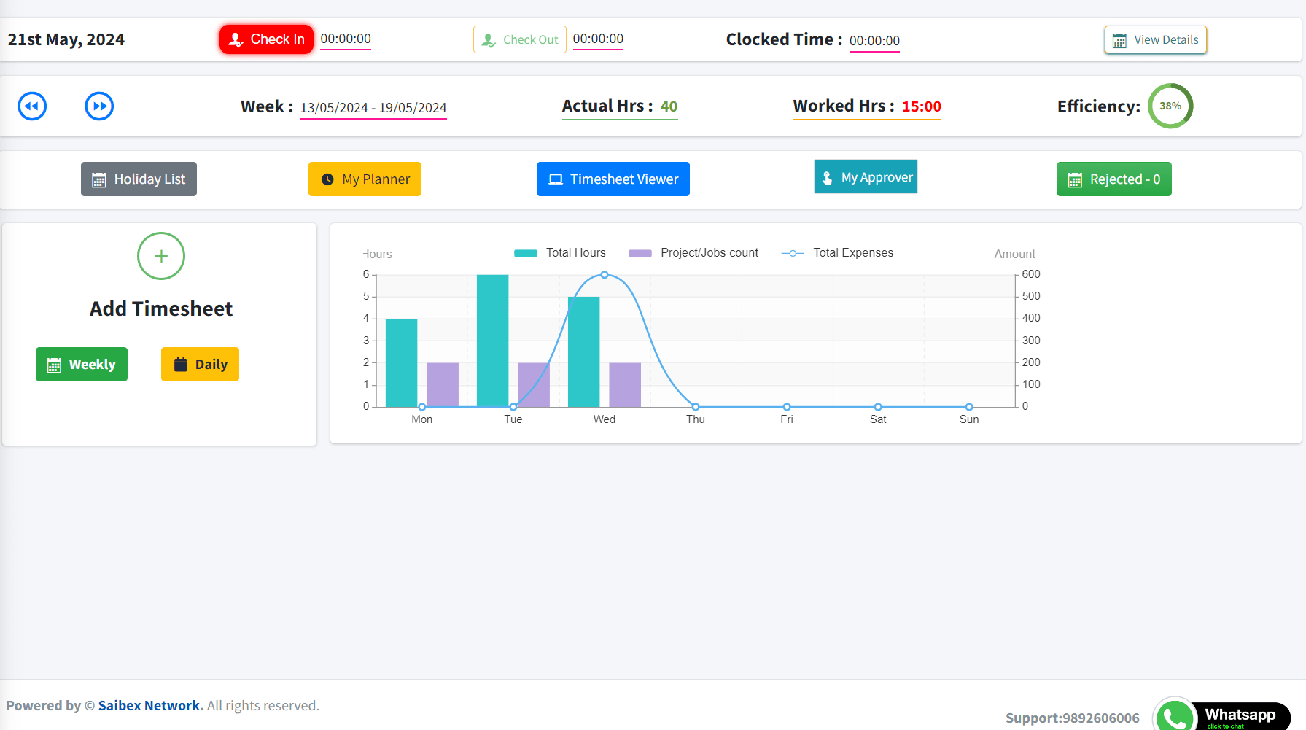This screenshot has width=1306, height=730.
Task: Open the Daily timesheet form
Action: click(200, 364)
